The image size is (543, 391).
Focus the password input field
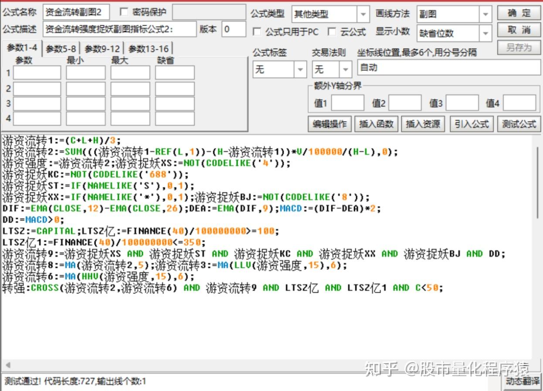coord(210,12)
